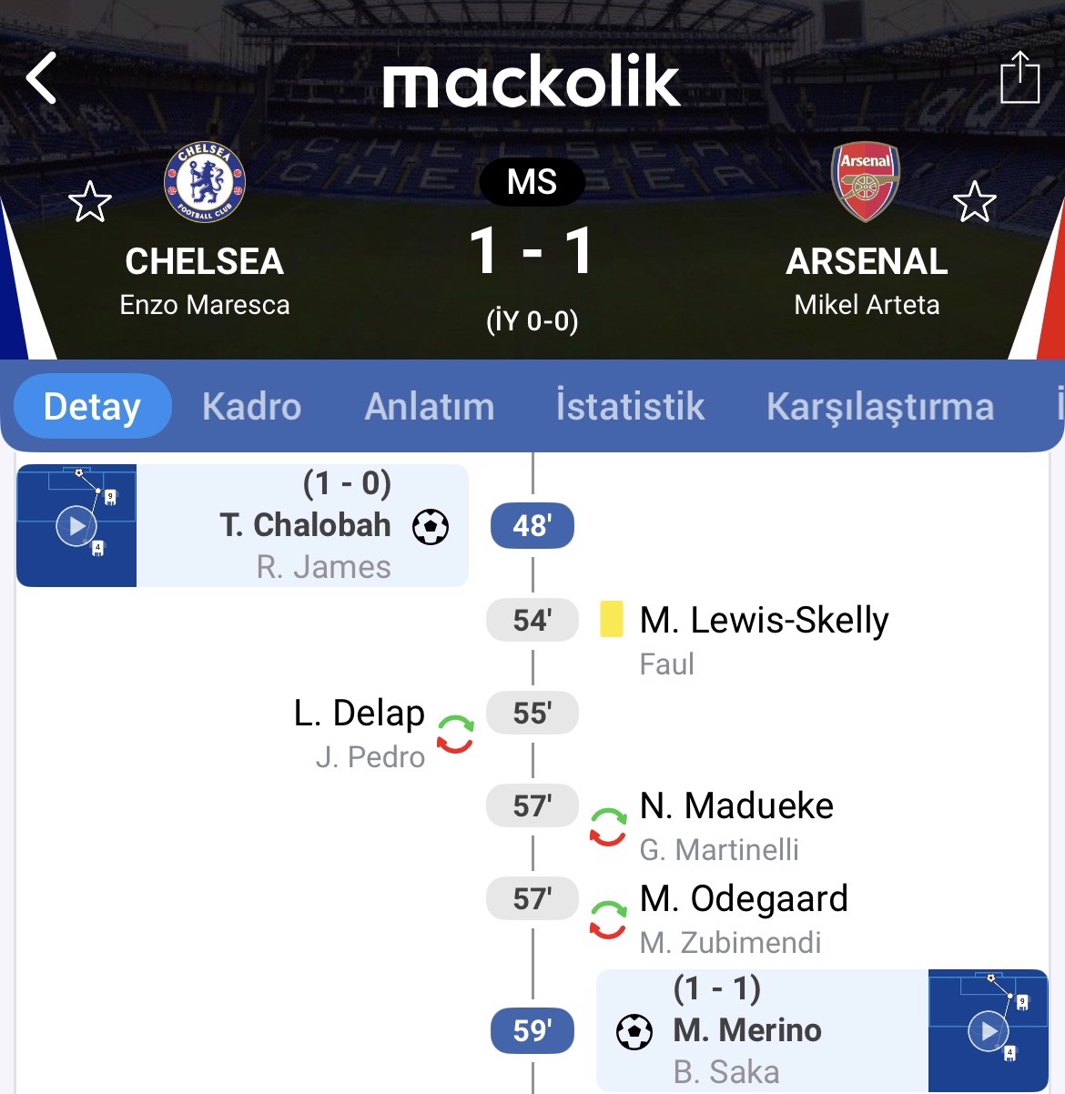Open Chelsea club crest
Viewport: 1065px width, 1094px height.
205,182
